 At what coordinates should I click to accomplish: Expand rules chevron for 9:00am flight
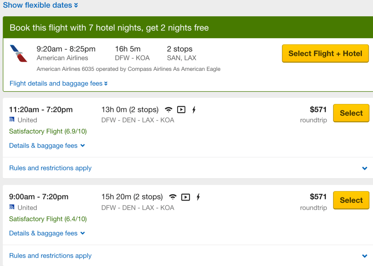point(365,256)
